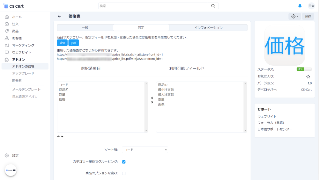Viewport: 319px width, 180px height.
Task: Select 重量 in available fields
Action: 161,99
